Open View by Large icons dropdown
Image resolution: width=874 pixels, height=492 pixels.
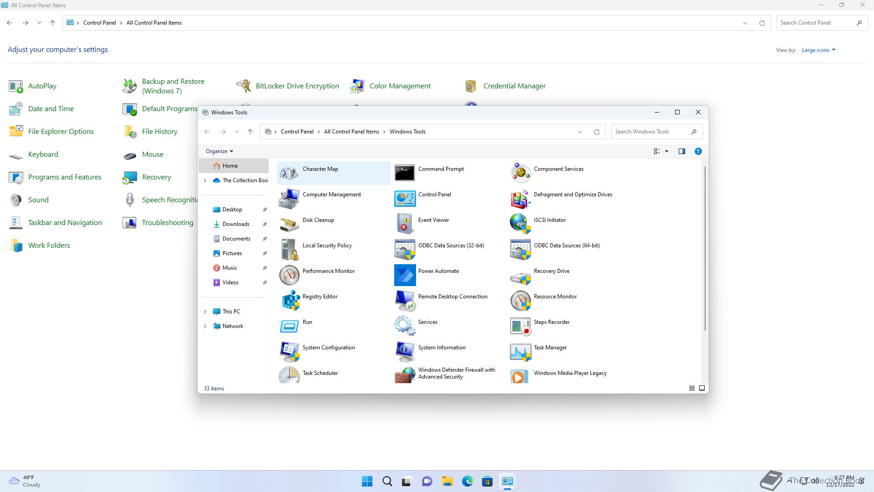click(x=818, y=50)
